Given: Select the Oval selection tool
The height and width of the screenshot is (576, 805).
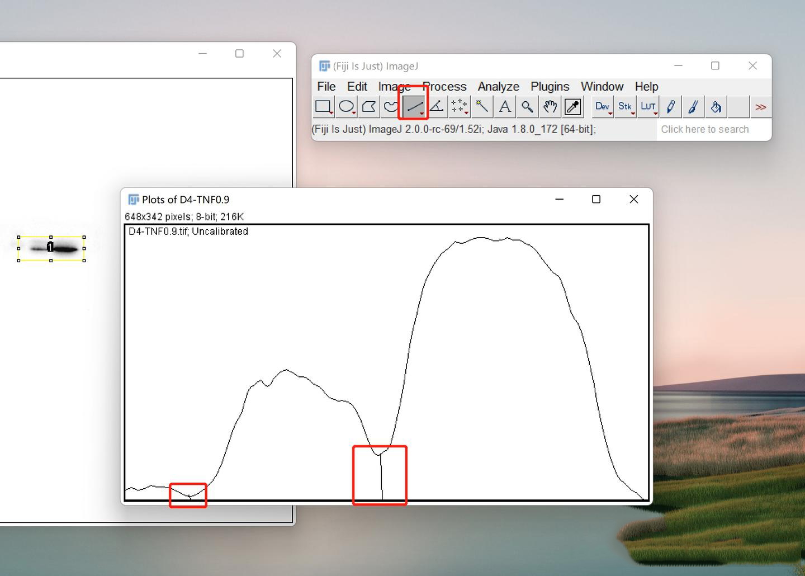Looking at the screenshot, I should click(x=346, y=107).
